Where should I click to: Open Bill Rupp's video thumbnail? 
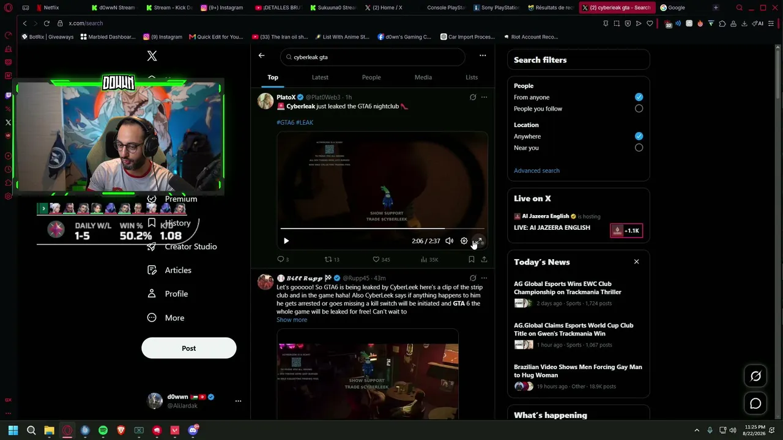368,374
